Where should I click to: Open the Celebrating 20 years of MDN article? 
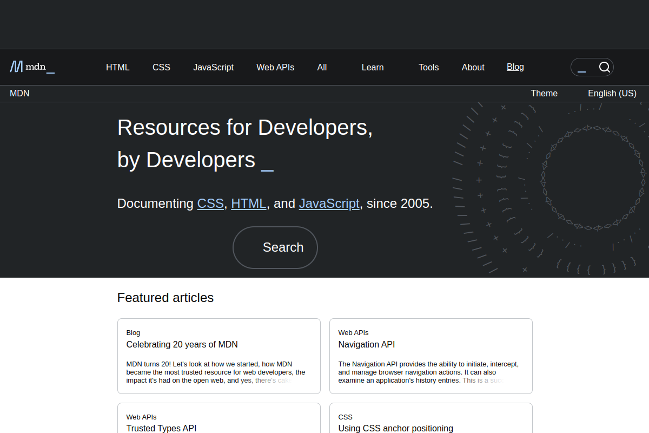182,344
